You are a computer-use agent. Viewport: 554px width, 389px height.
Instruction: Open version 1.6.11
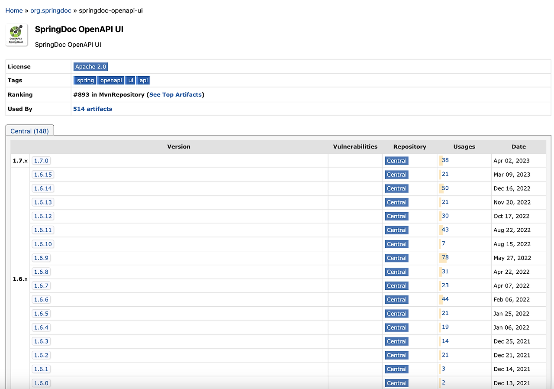(43, 230)
